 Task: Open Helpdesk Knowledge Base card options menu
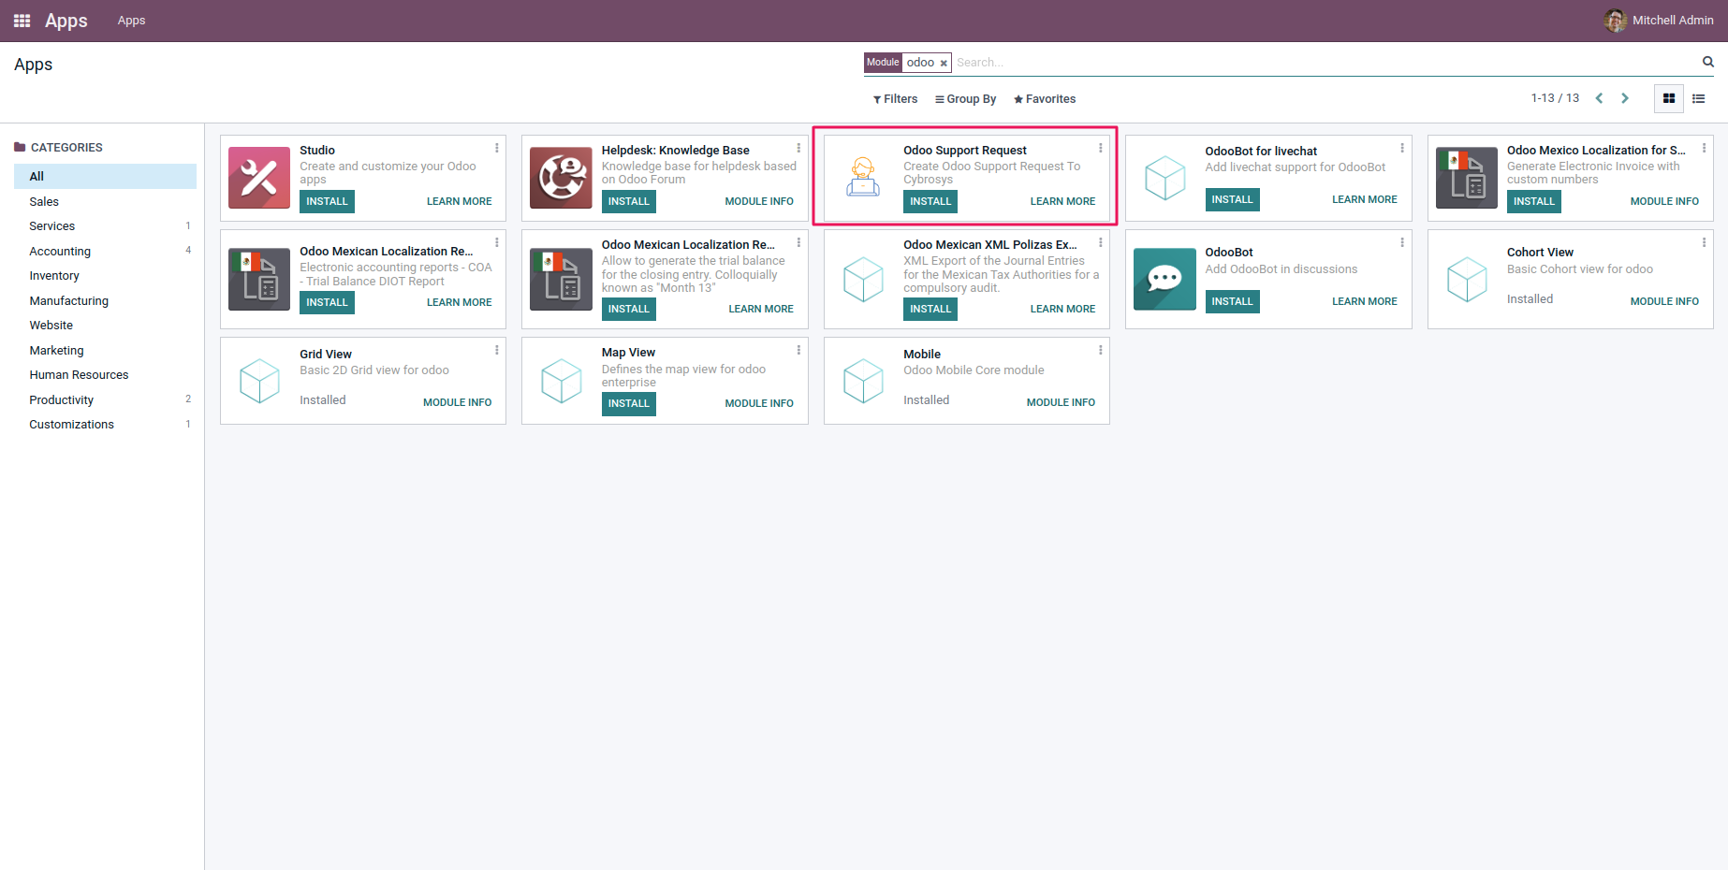(x=798, y=148)
